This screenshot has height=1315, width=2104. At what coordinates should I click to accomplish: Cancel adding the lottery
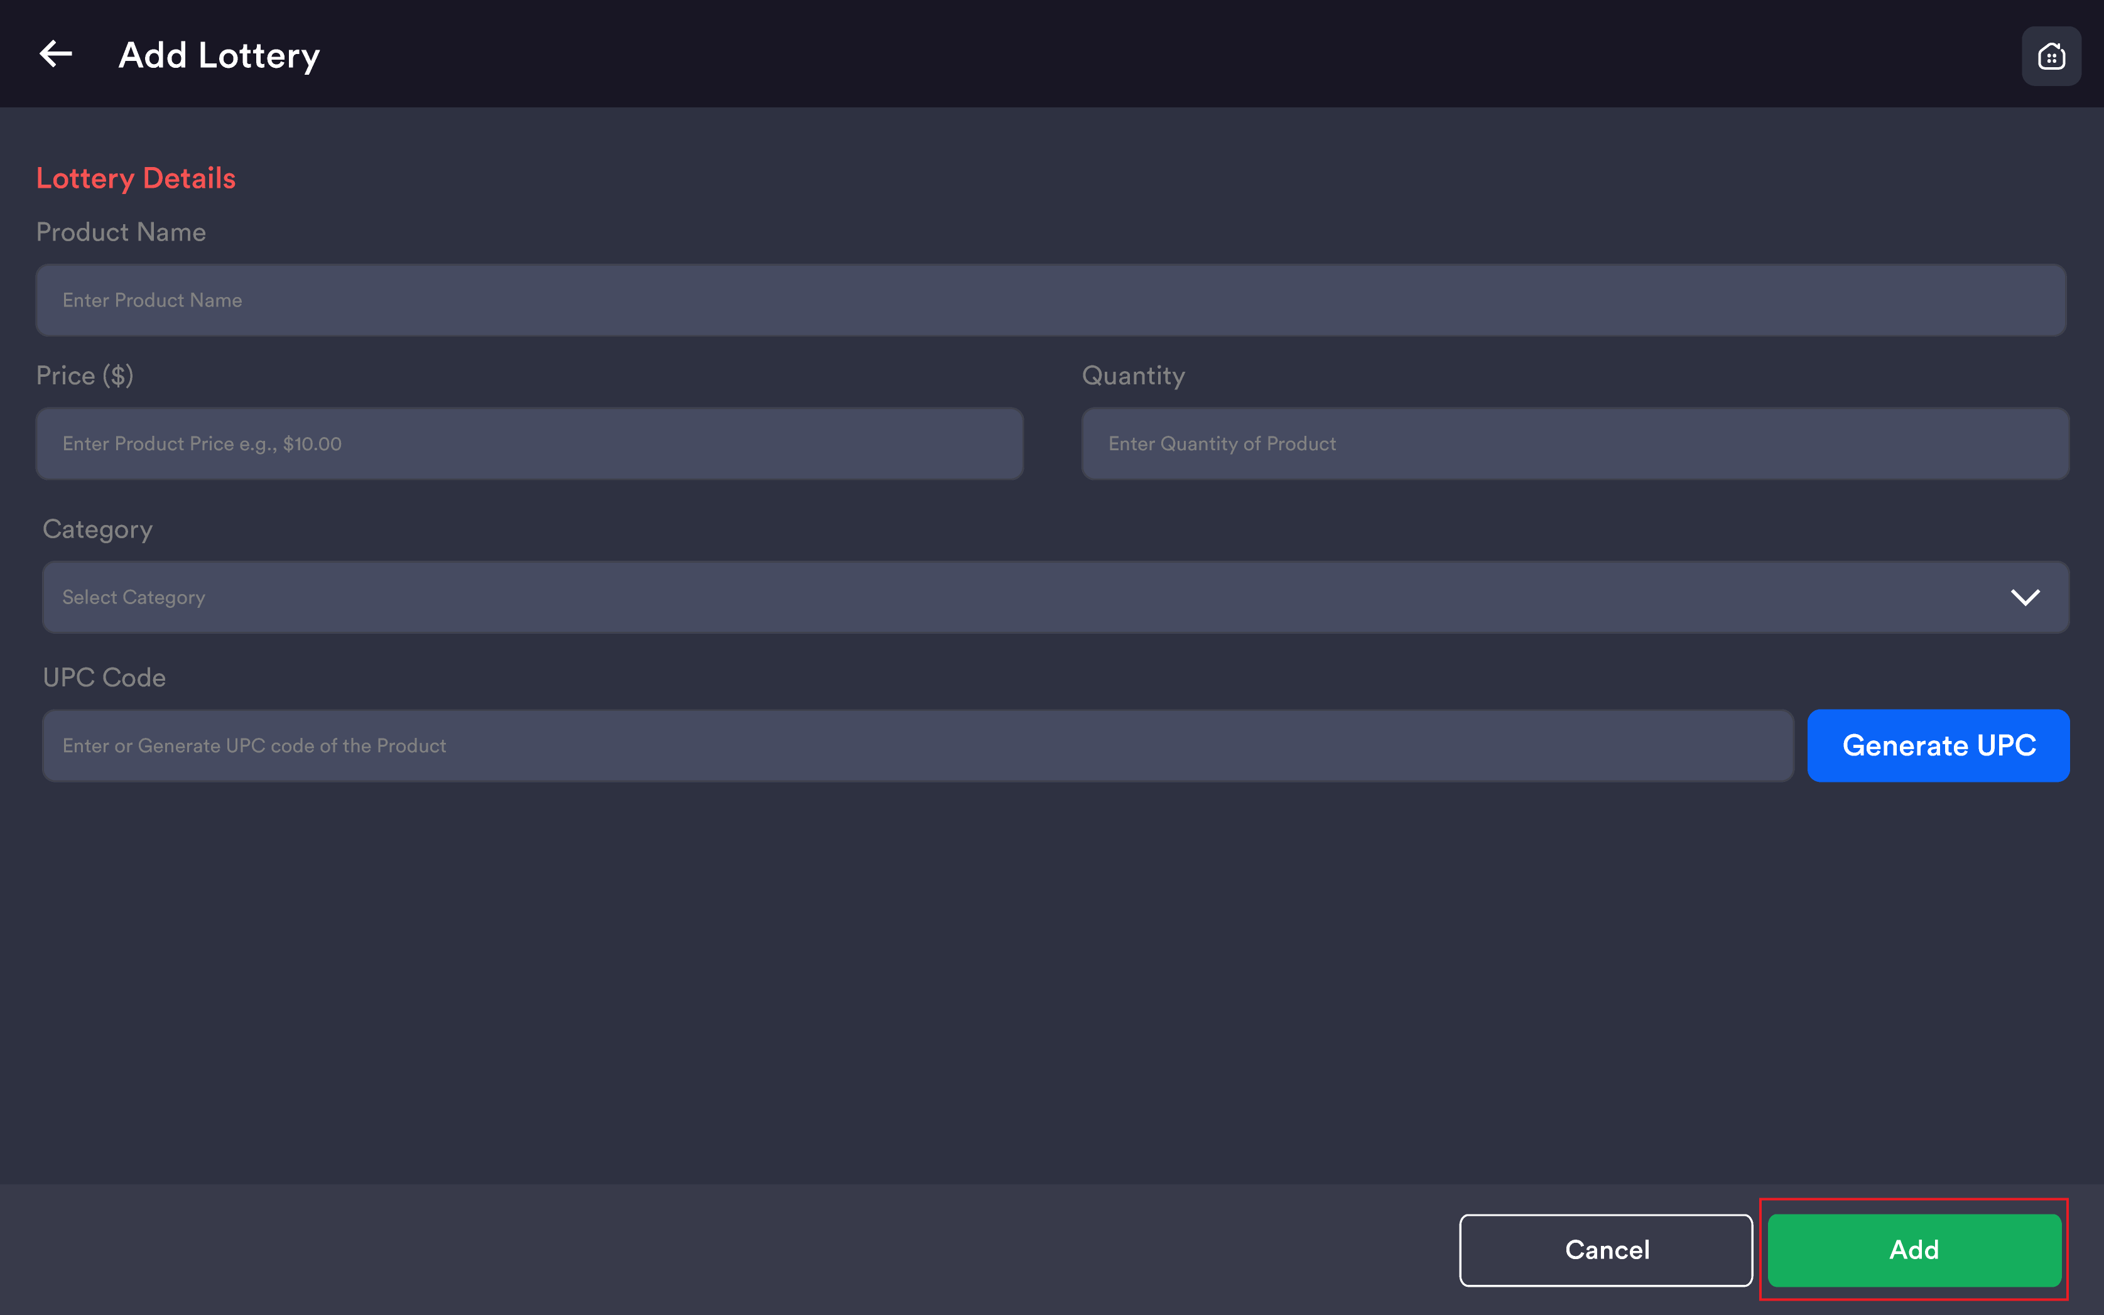click(1607, 1250)
